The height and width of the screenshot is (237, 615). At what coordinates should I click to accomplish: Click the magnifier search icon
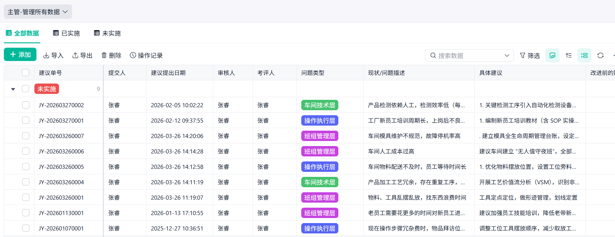click(433, 55)
